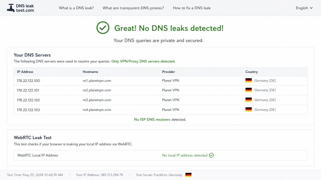The width and height of the screenshot is (321, 180).
Task: Select IP address 178.22.122.101
Action: [x=28, y=90]
